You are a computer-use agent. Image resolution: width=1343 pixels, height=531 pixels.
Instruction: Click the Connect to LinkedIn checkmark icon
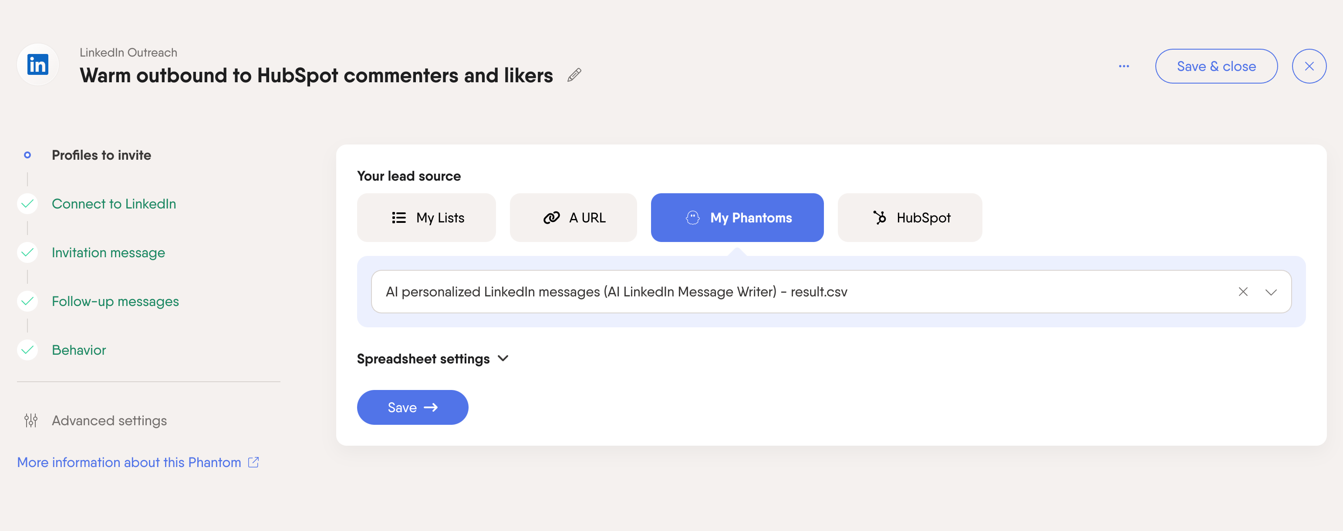click(27, 204)
